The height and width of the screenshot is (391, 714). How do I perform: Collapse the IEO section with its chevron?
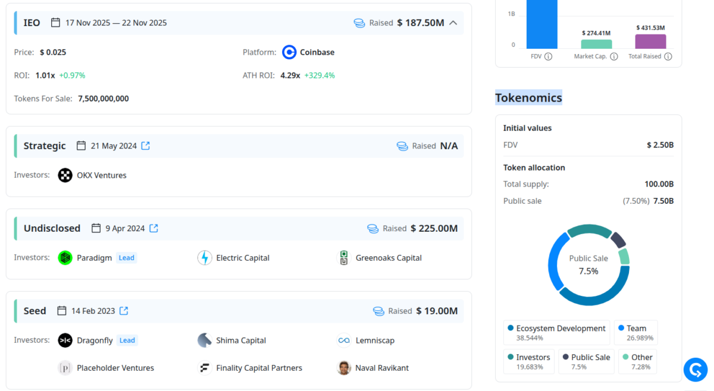coord(453,22)
